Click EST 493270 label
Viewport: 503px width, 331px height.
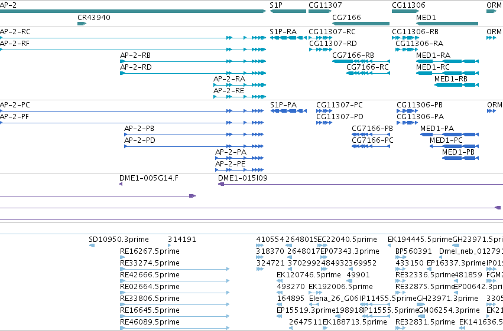coord(291,287)
